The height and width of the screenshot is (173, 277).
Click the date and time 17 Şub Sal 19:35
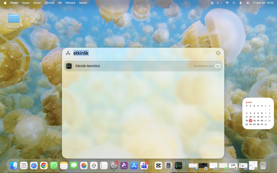pyautogui.click(x=263, y=3)
